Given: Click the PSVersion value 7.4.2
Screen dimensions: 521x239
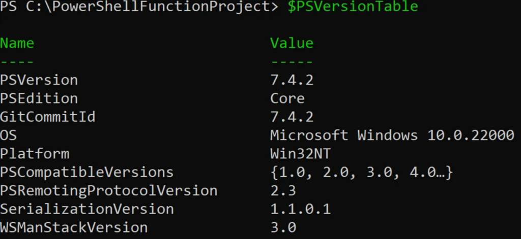Looking at the screenshot, I should point(292,80).
